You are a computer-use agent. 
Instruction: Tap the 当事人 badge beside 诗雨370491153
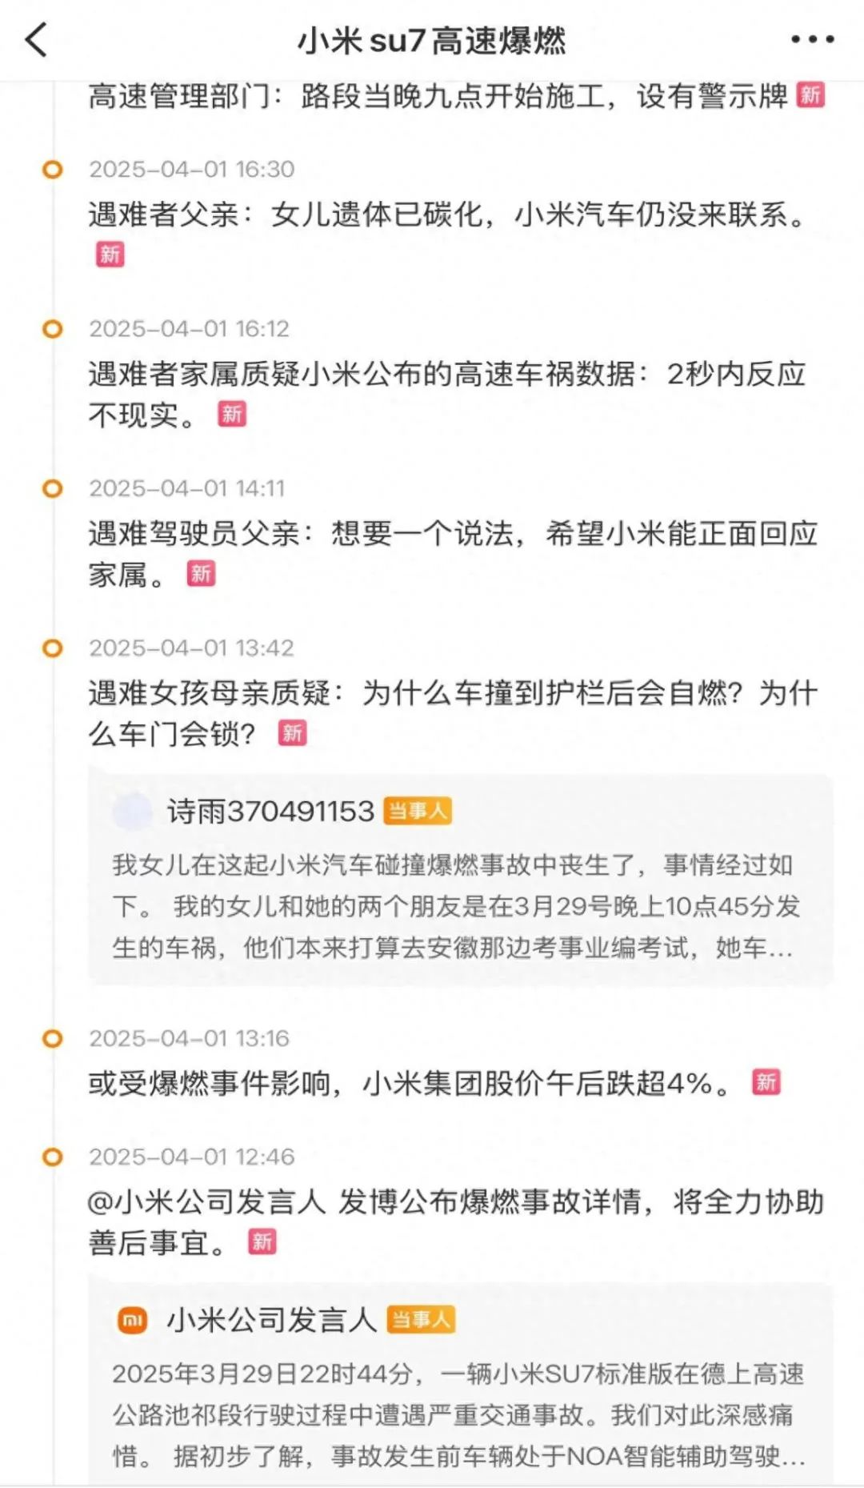coord(418,811)
